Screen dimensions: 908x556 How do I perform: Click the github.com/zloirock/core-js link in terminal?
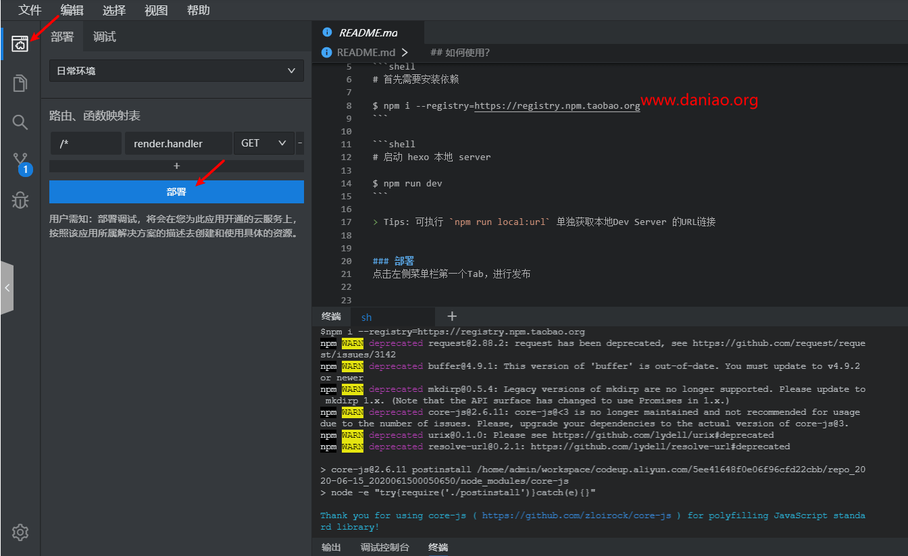(x=577, y=515)
